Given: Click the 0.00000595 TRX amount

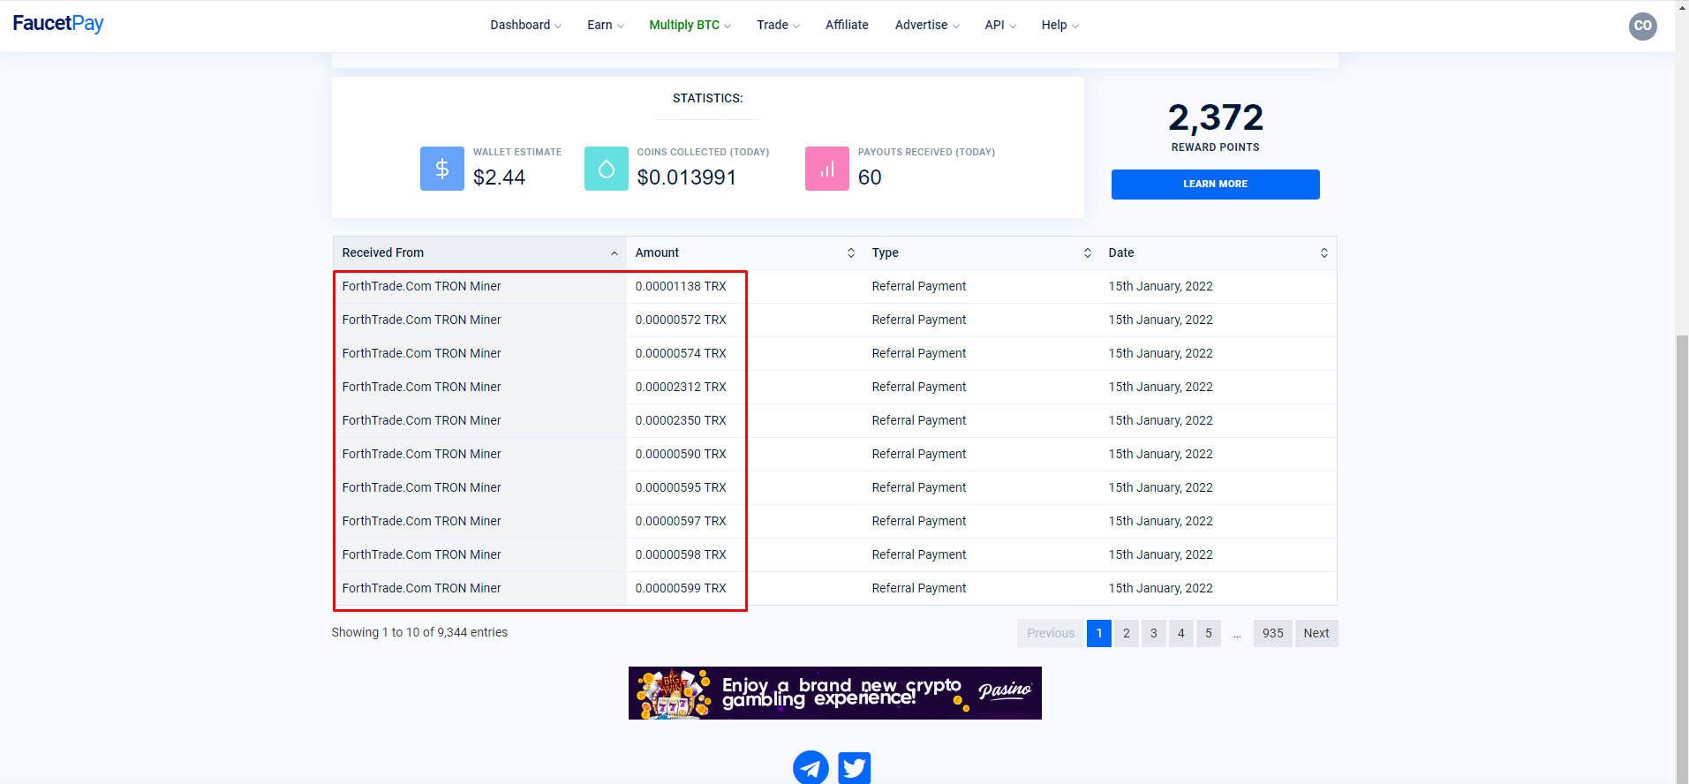Looking at the screenshot, I should [681, 487].
